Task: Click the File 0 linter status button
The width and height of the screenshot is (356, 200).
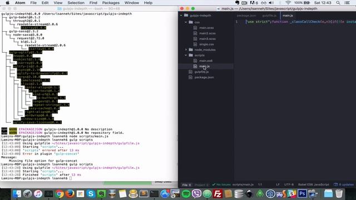Action: pyautogui.click(x=187, y=185)
